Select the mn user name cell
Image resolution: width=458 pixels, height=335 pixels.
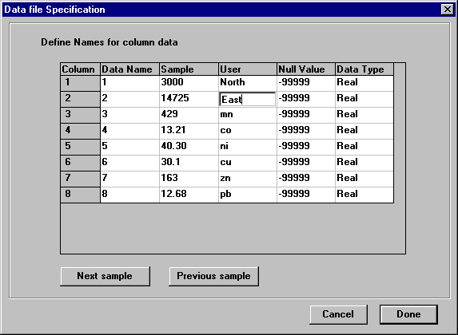[x=248, y=115]
